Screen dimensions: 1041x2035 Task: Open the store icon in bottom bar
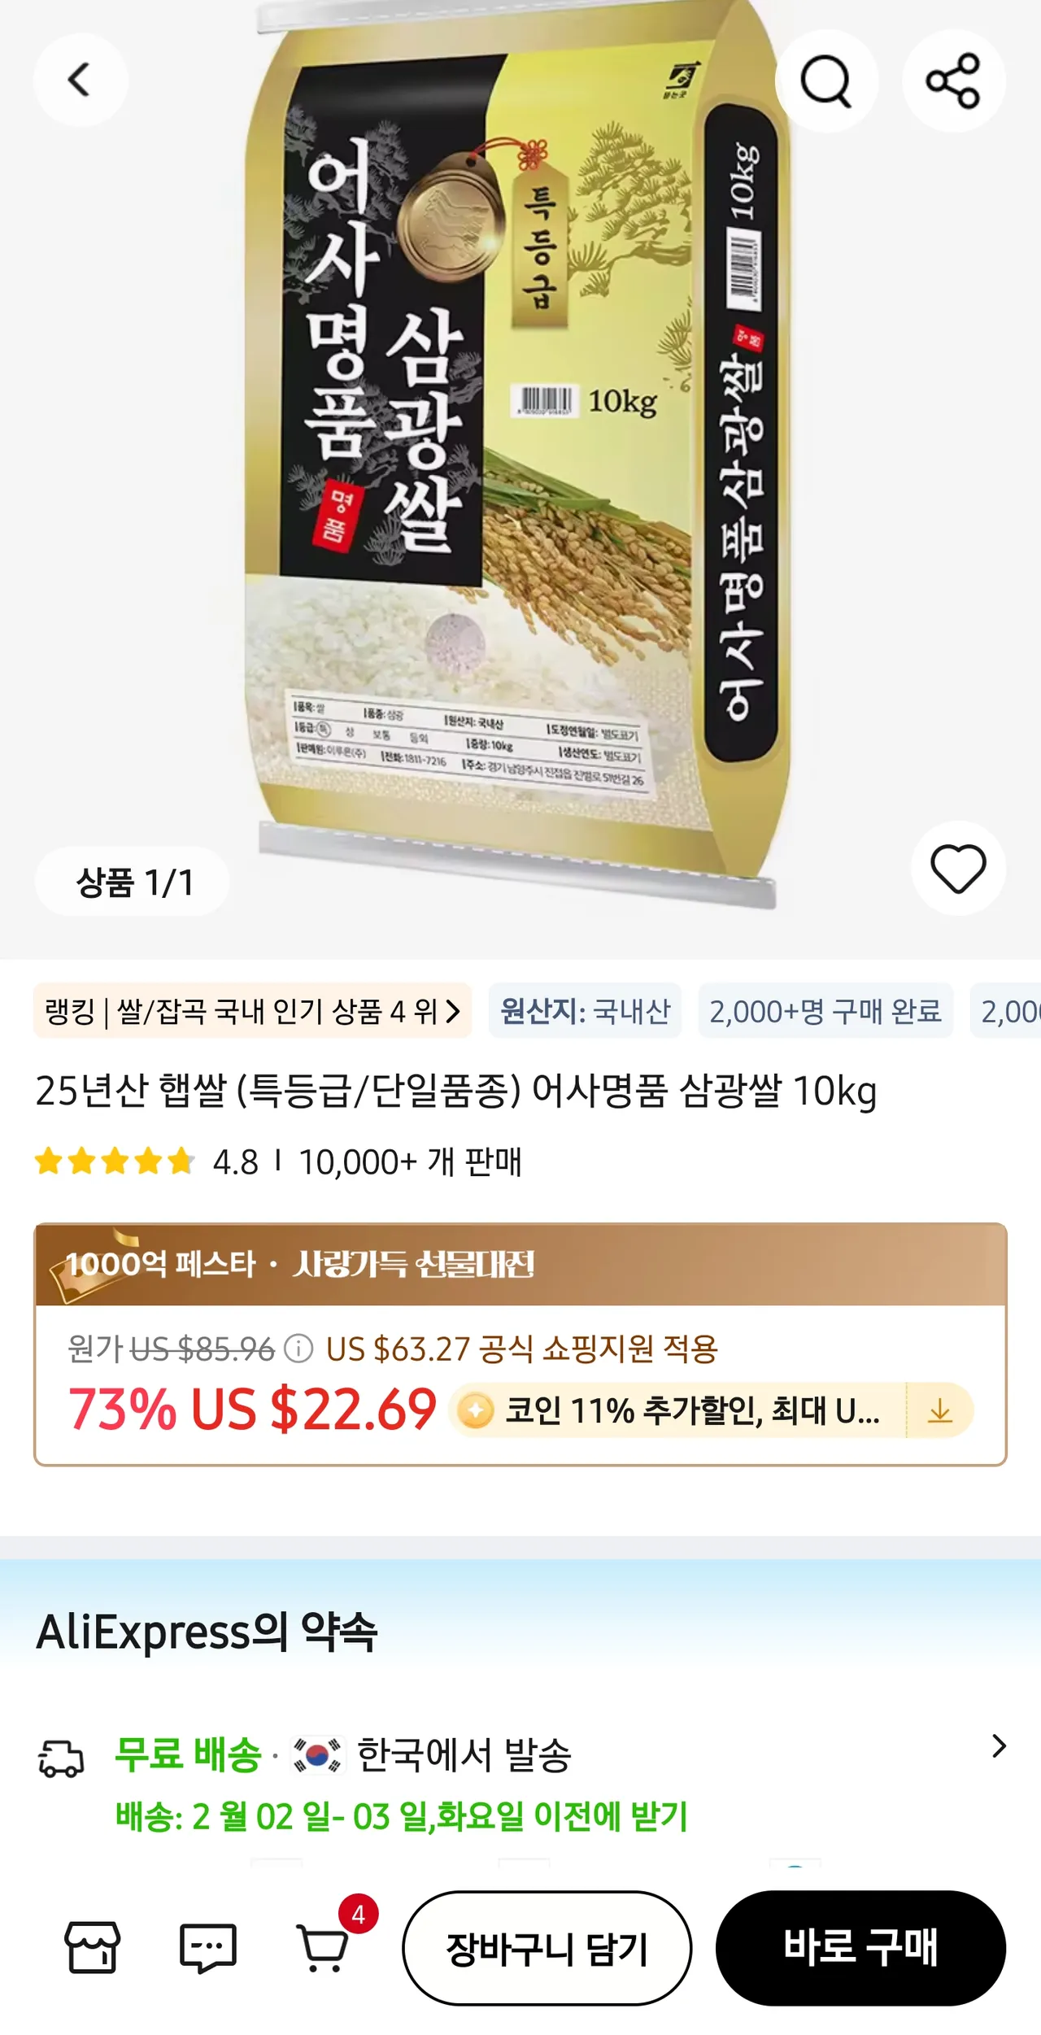(93, 1947)
